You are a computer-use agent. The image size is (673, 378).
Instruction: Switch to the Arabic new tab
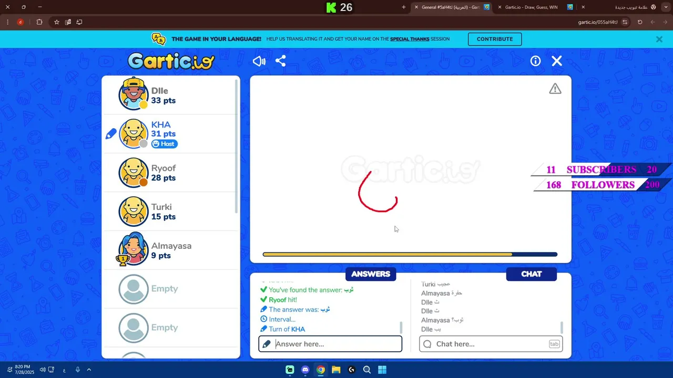620,7
